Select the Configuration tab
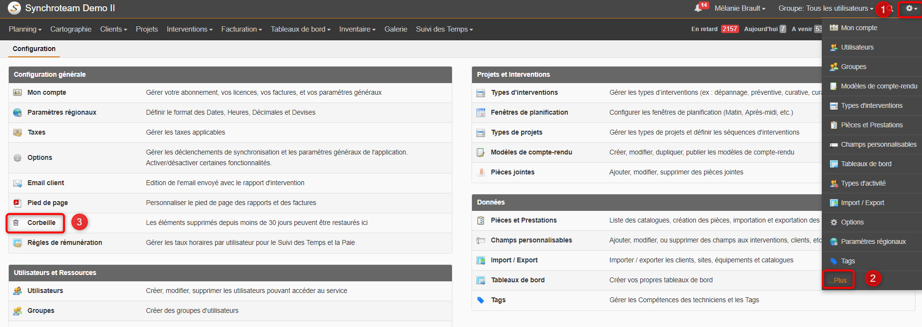Image resolution: width=922 pixels, height=327 pixels. [34, 49]
